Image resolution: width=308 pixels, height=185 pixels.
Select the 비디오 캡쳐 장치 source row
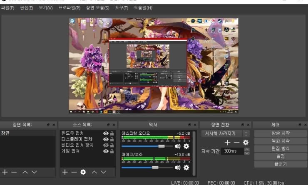(87, 145)
